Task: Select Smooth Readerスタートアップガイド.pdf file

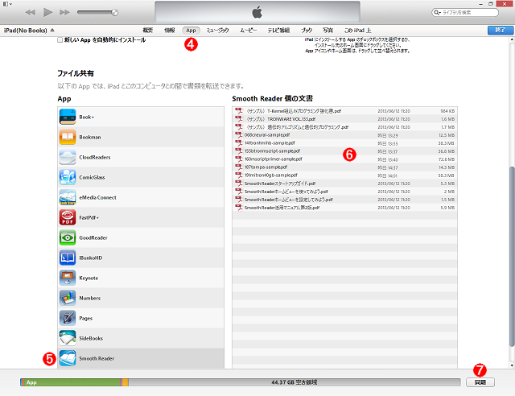Action: (344, 184)
